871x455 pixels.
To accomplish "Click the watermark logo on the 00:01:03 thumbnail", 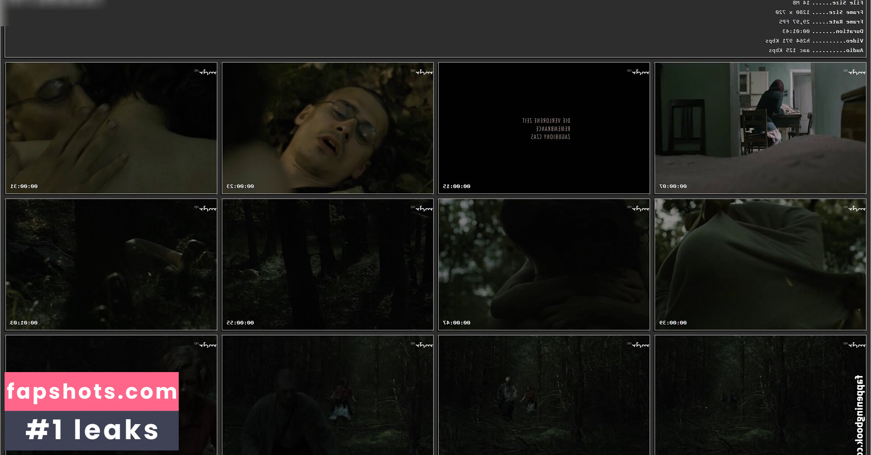I will pos(206,208).
